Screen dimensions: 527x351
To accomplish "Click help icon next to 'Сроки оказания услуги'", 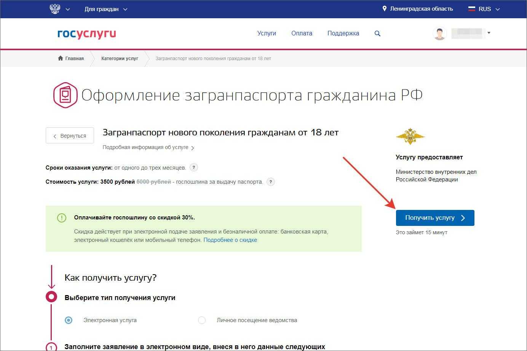I will pyautogui.click(x=194, y=167).
